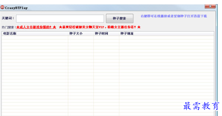Sort by 电影名称 column header
222x116 pixels.
click(35, 33)
